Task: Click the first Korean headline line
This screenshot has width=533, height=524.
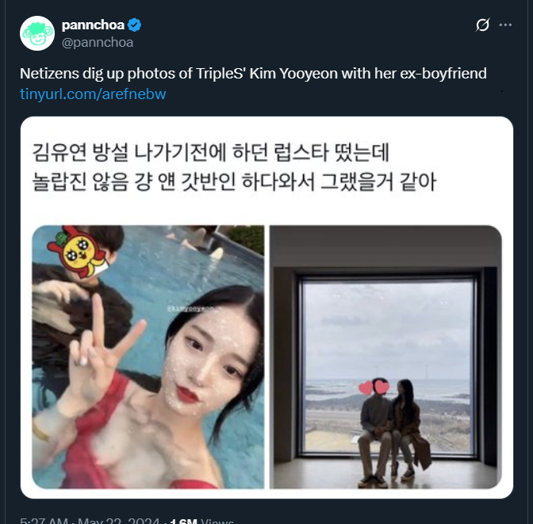Action: coord(210,152)
